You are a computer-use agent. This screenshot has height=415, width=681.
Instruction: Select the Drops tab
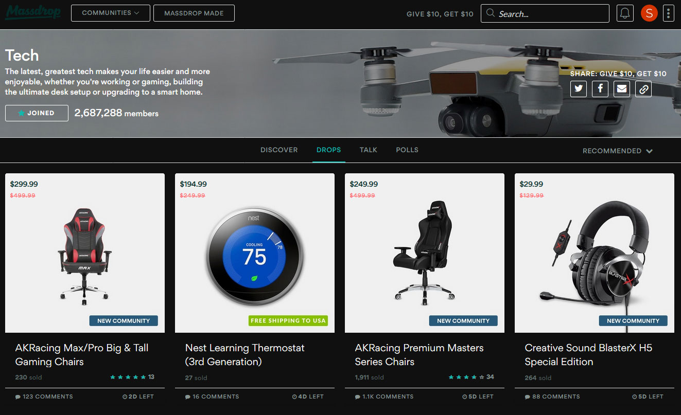329,150
